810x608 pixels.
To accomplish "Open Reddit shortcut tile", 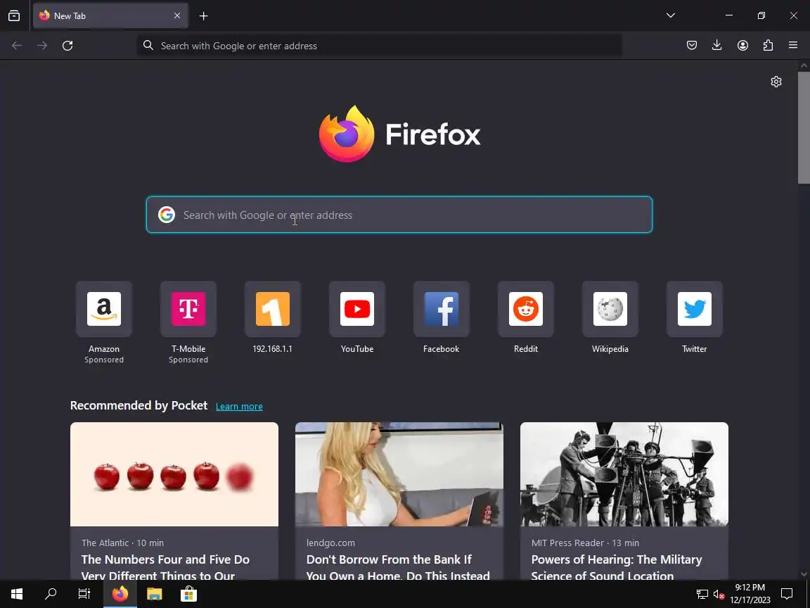I will (526, 309).
